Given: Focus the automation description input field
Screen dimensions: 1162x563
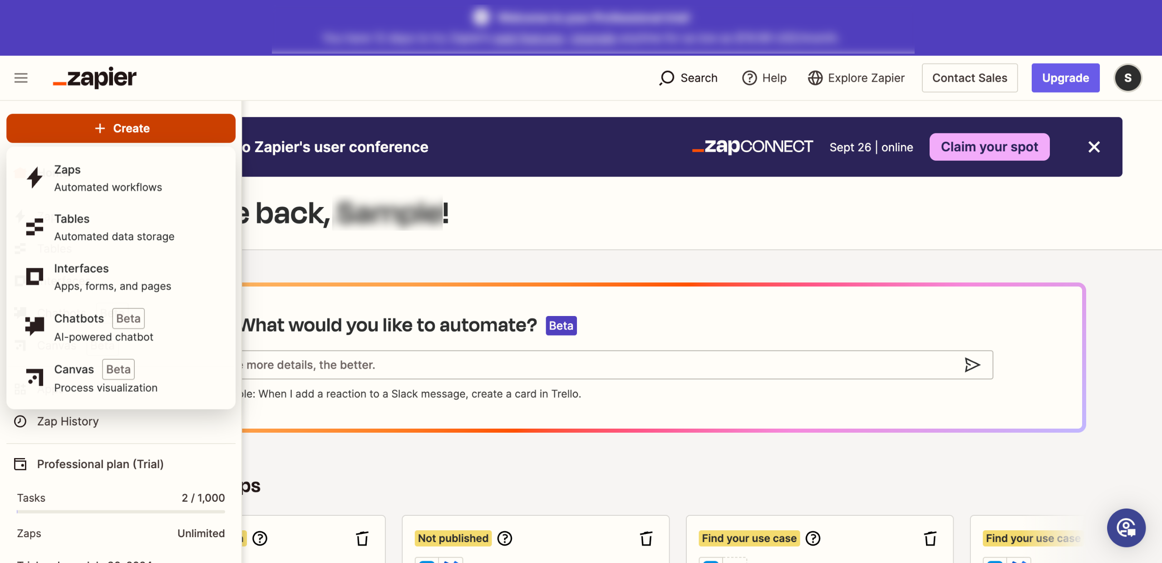Looking at the screenshot, I should [x=590, y=365].
